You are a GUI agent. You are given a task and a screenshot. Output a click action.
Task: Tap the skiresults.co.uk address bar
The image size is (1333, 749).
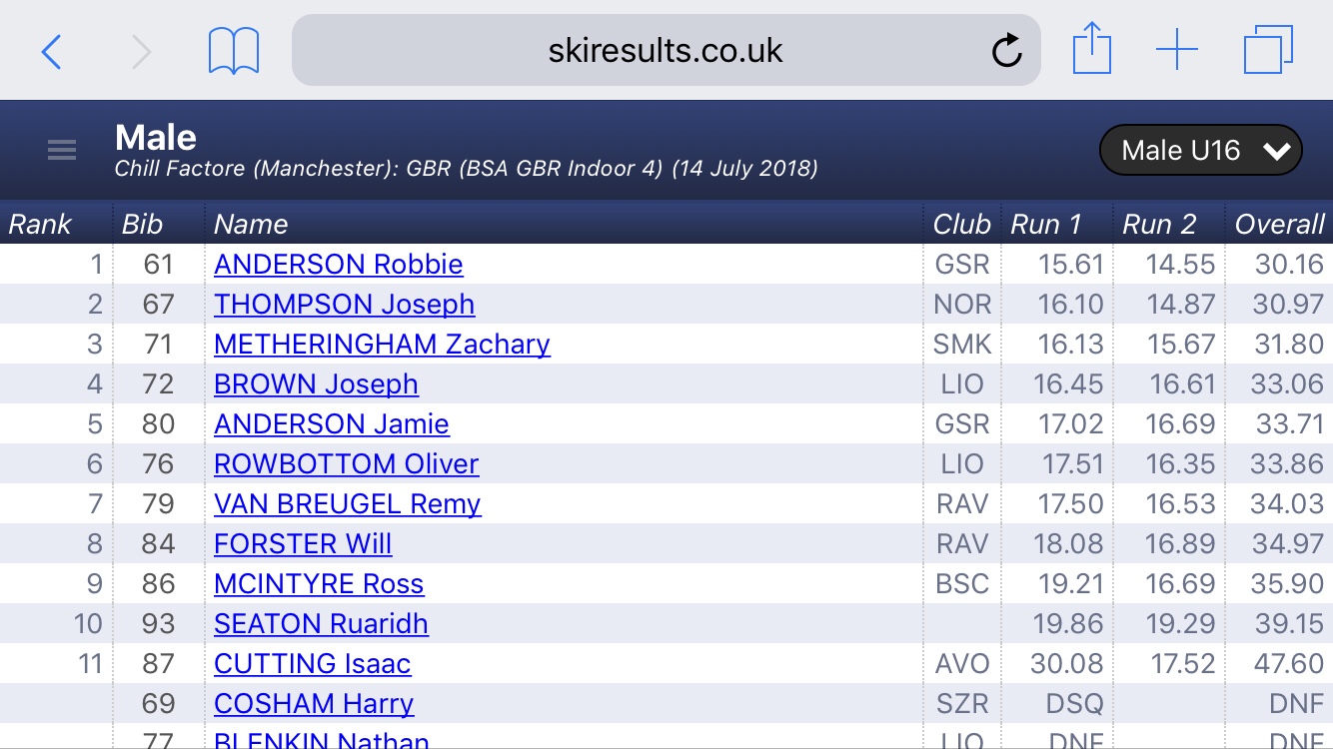coord(665,50)
